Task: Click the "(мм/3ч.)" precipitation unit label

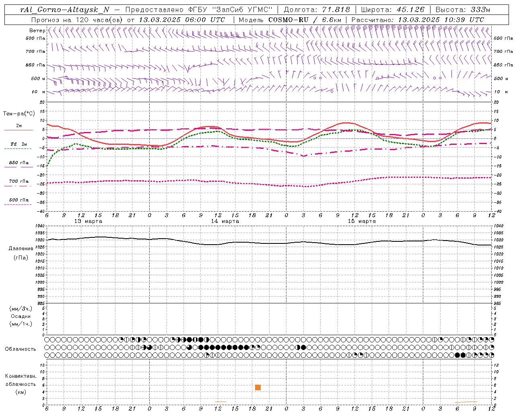Action: coord(21,309)
